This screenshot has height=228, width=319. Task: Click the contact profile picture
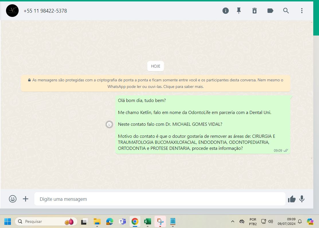click(x=12, y=11)
